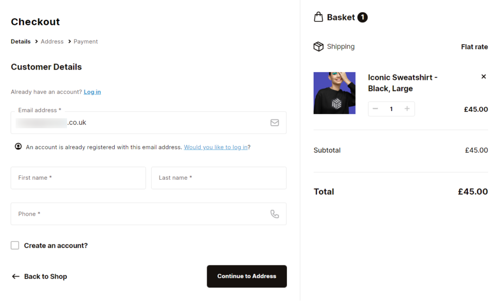498x301 pixels.
Task: Click the First name input field
Action: click(78, 178)
